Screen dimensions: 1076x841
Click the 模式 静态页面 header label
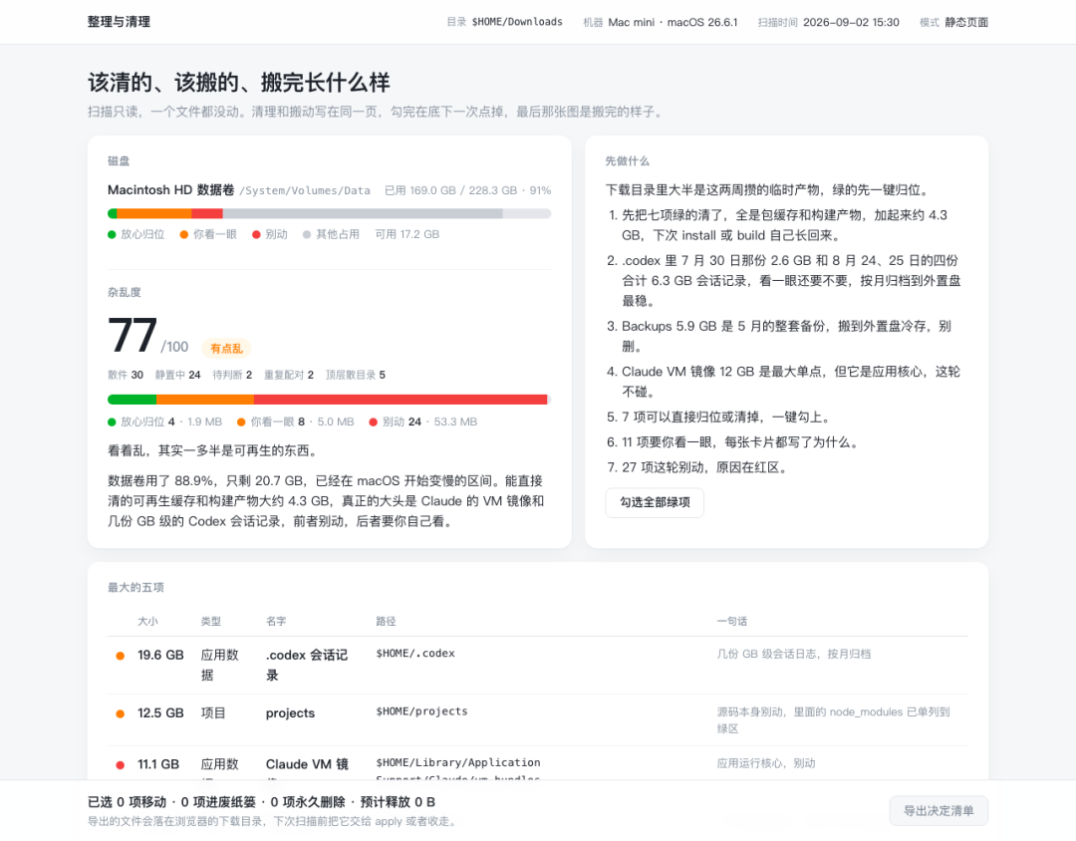(953, 22)
